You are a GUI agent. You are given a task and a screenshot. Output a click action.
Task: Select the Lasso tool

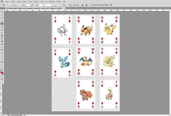tap(2, 18)
